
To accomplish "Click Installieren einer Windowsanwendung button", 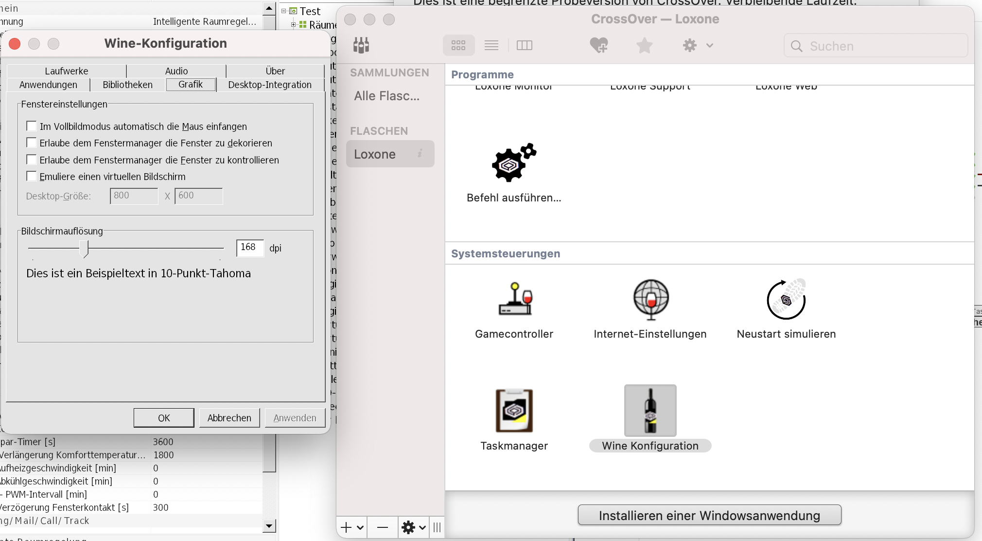I will (709, 515).
